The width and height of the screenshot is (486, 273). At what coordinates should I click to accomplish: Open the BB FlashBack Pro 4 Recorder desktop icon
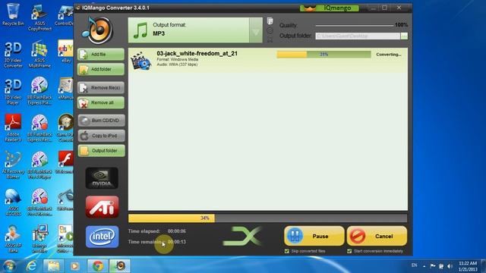(x=39, y=202)
